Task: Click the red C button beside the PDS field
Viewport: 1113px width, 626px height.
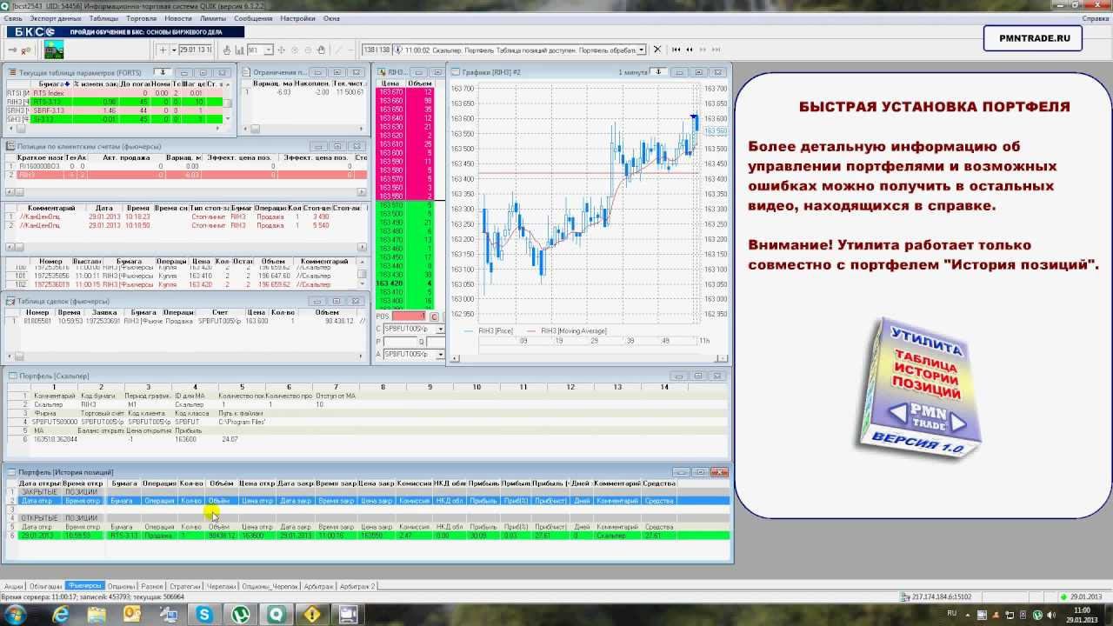Action: pos(434,316)
